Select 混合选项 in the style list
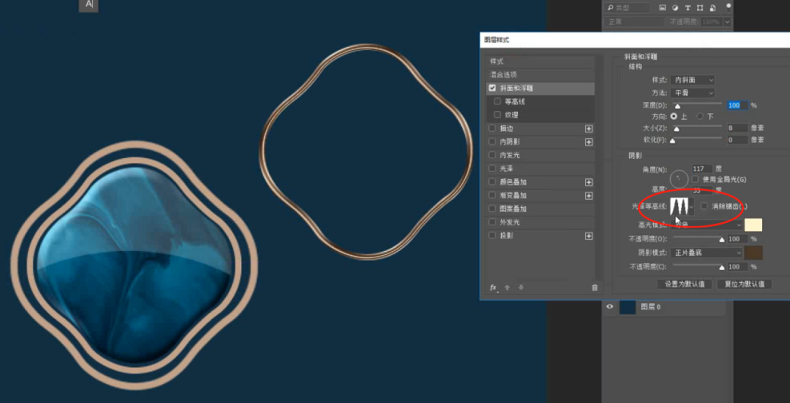 coord(503,75)
